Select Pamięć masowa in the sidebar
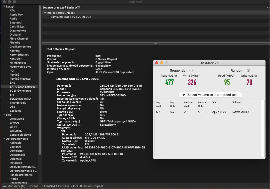The height and width of the screenshot is (189, 270). (20, 79)
